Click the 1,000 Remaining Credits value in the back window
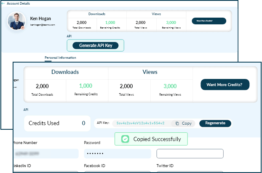 coord(110,23)
